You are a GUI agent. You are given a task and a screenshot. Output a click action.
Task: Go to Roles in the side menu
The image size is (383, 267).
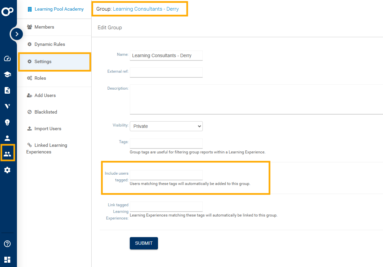click(x=40, y=78)
